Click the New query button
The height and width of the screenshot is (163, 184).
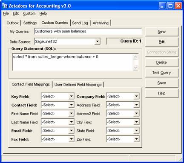161,31
